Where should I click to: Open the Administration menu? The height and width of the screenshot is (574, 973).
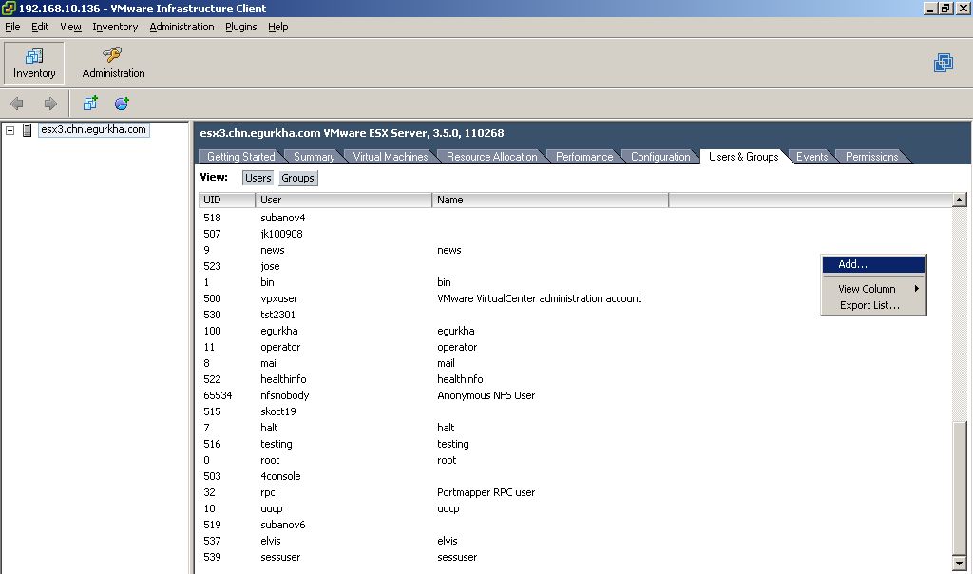click(181, 27)
